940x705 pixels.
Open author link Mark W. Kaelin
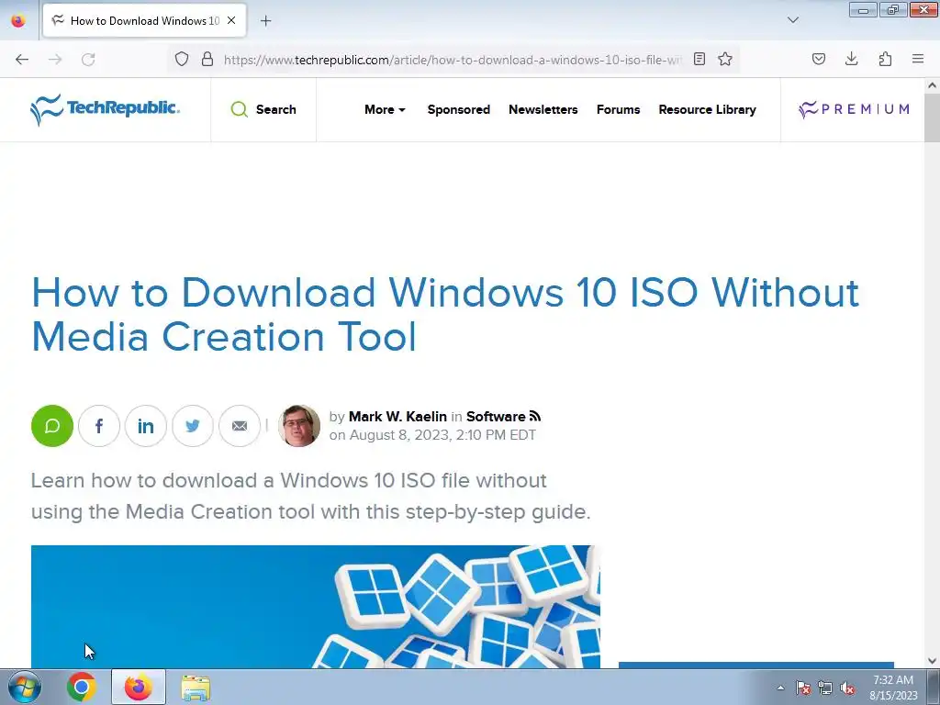coord(397,417)
